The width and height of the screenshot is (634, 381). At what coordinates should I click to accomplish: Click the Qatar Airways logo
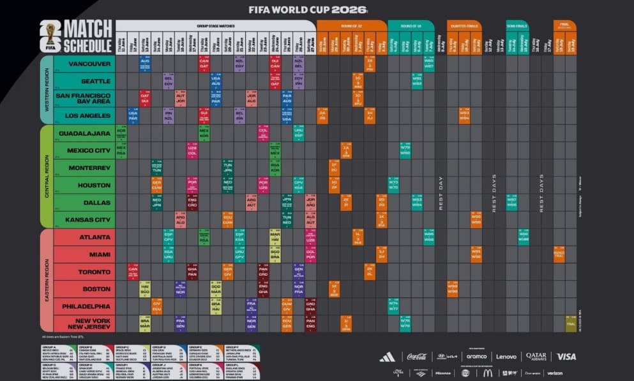click(x=536, y=357)
